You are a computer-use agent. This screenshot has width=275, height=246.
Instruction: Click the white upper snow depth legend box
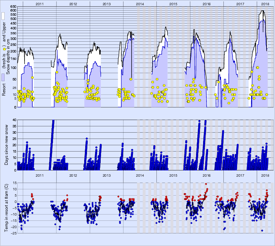point(3,16)
